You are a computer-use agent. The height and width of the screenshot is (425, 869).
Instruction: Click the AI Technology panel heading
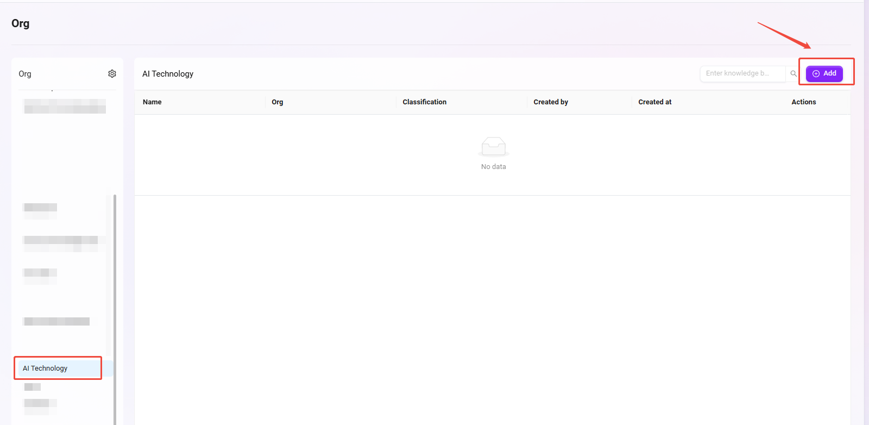click(x=168, y=74)
